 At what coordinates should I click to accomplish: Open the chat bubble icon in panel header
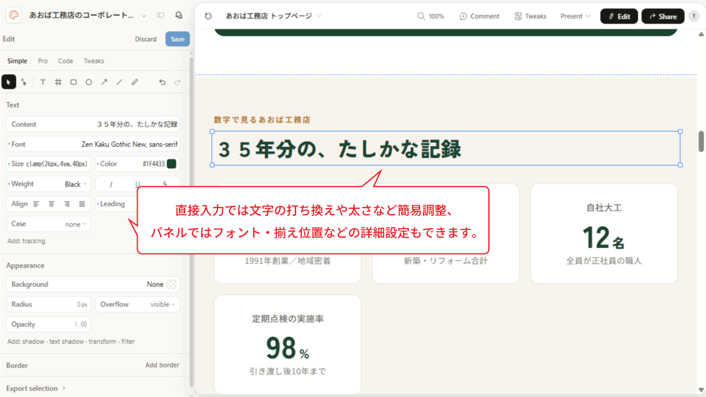(x=178, y=16)
